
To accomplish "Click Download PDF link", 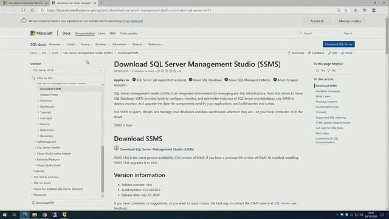I will [x=43, y=203].
